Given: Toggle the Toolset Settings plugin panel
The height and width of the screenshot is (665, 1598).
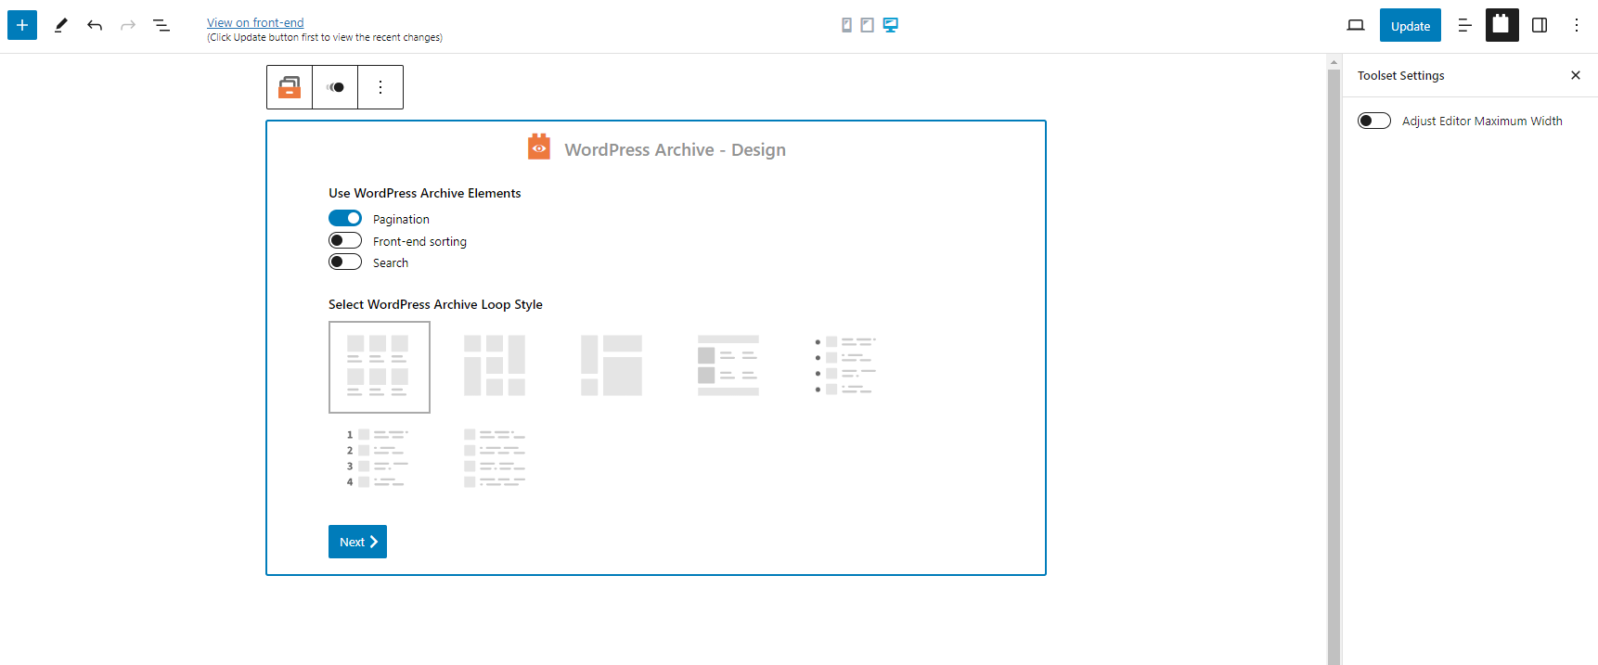Looking at the screenshot, I should point(1502,25).
